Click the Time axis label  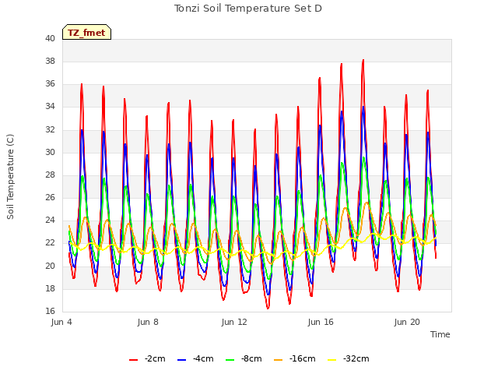point(440,334)
